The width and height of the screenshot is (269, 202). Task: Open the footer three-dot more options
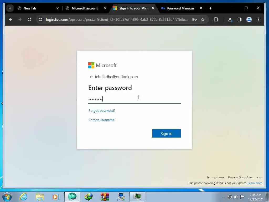[x=259, y=178]
